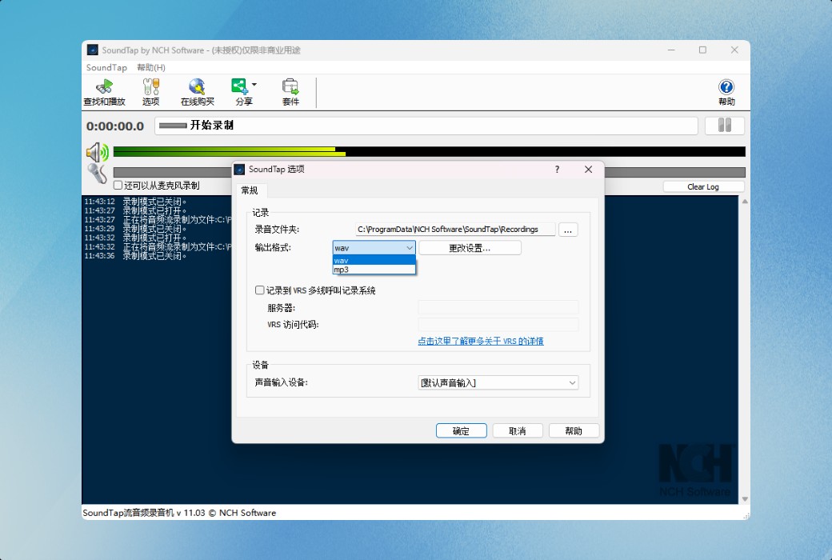
Task: Click the microphone icon on the left
Action: pyautogui.click(x=97, y=172)
